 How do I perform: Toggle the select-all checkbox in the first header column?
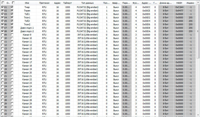[3, 3]
